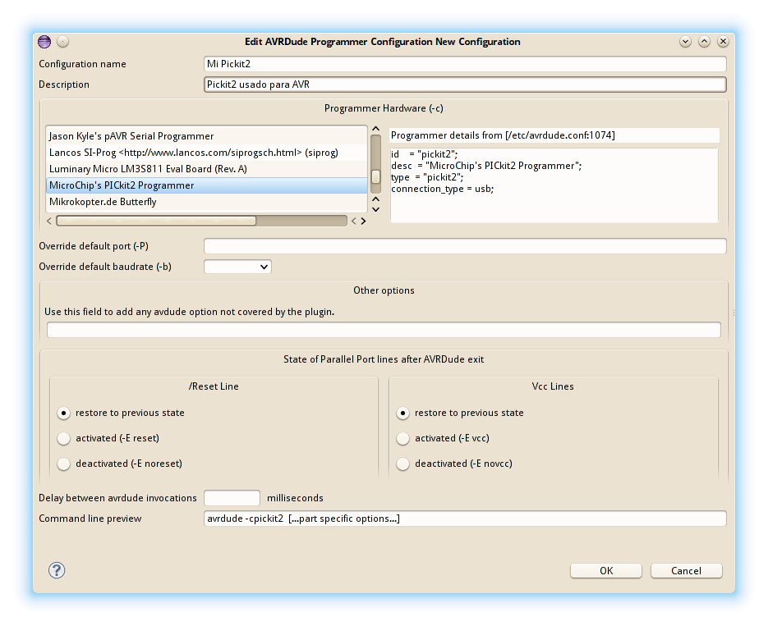Click the Configuration name field
Viewport: 768px width, 626px height.
tap(465, 64)
